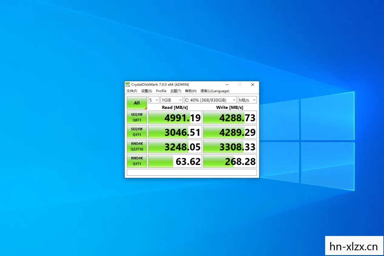Open the Profile menu
The width and height of the screenshot is (384, 256).
tap(161, 91)
